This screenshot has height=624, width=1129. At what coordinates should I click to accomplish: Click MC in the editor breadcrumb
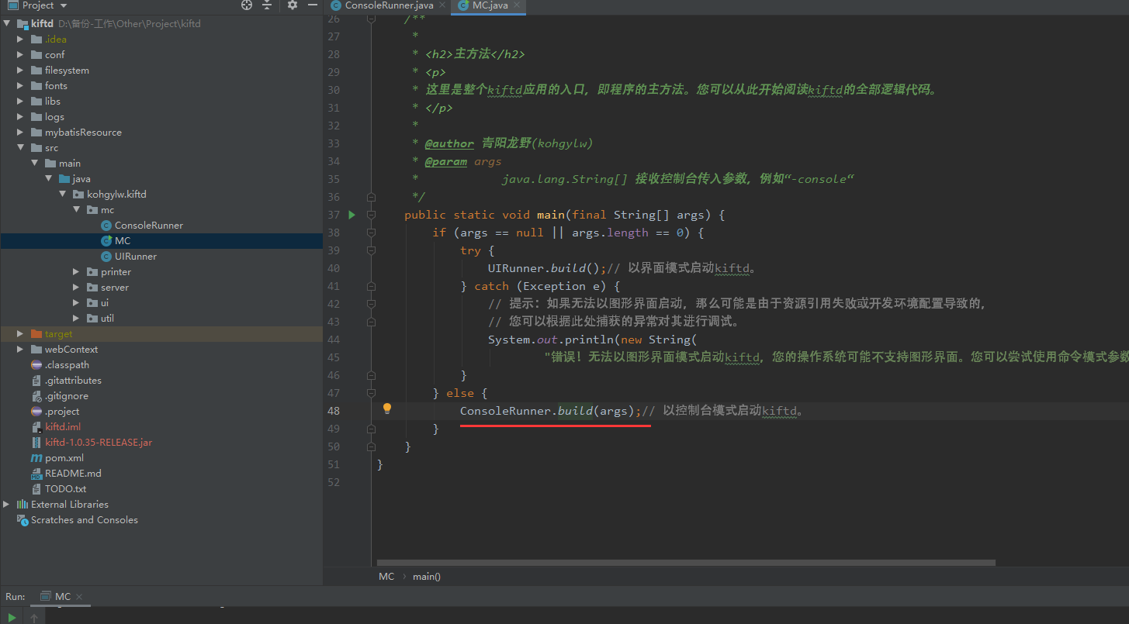386,576
